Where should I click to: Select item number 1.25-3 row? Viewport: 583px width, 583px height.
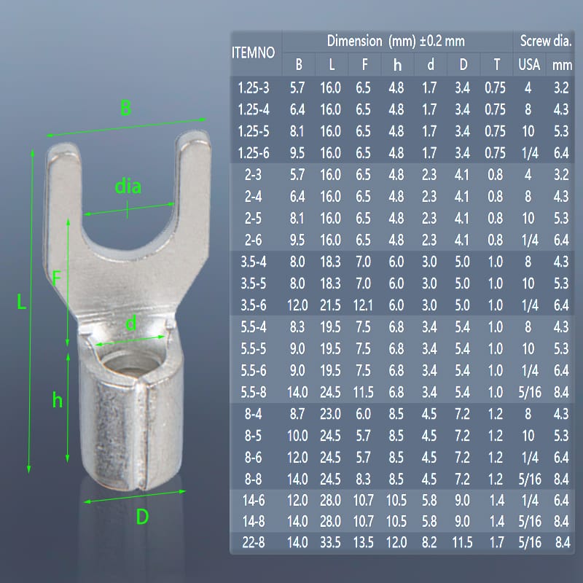click(x=253, y=88)
